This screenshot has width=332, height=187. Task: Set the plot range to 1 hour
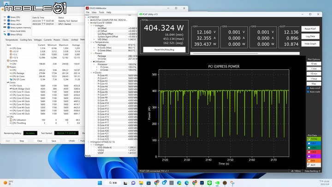[314, 78]
